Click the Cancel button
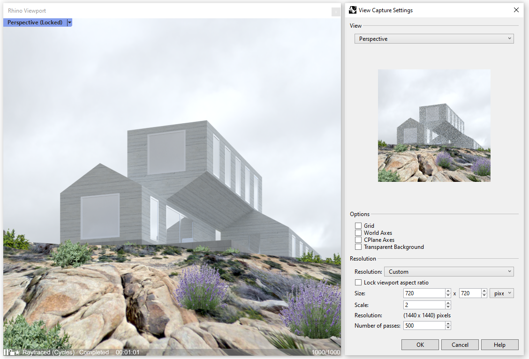Viewport: 529px width, 359px height. coord(460,344)
